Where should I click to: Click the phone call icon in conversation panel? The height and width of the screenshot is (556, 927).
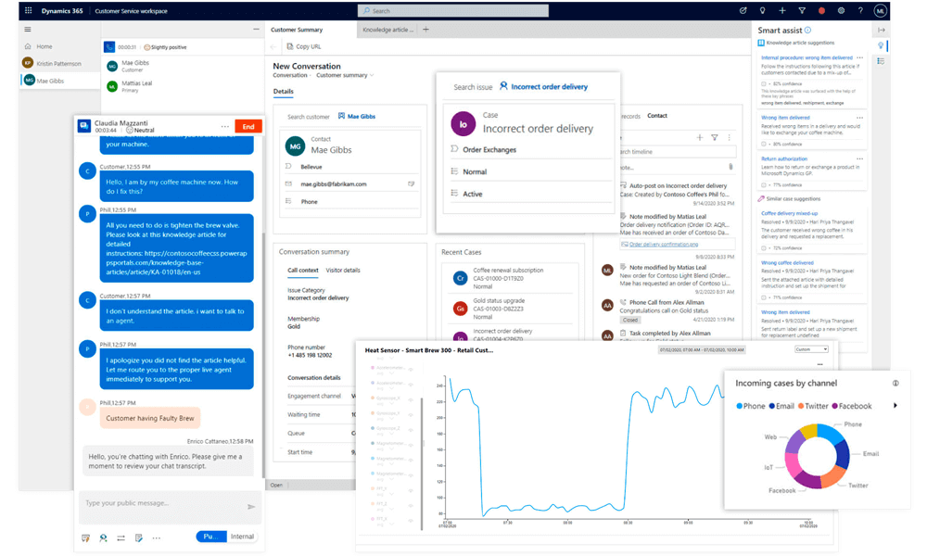(109, 46)
